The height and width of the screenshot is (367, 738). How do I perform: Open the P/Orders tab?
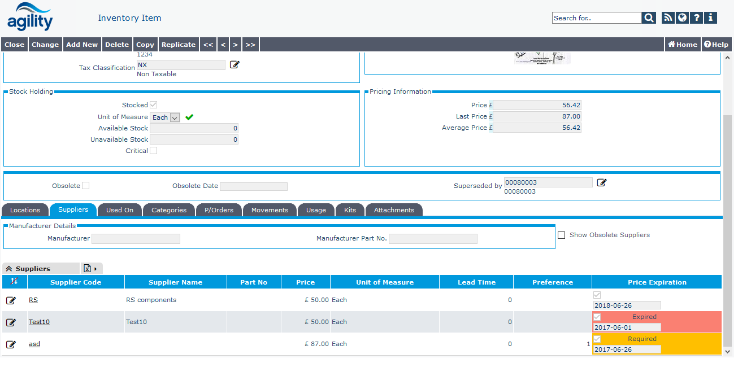click(x=219, y=210)
